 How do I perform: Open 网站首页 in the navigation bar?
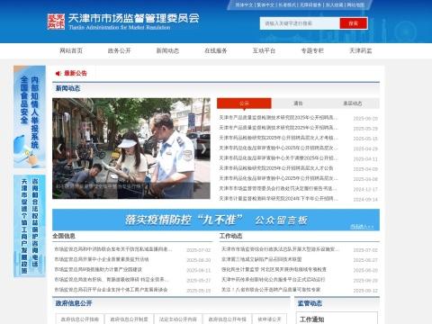tap(71, 50)
